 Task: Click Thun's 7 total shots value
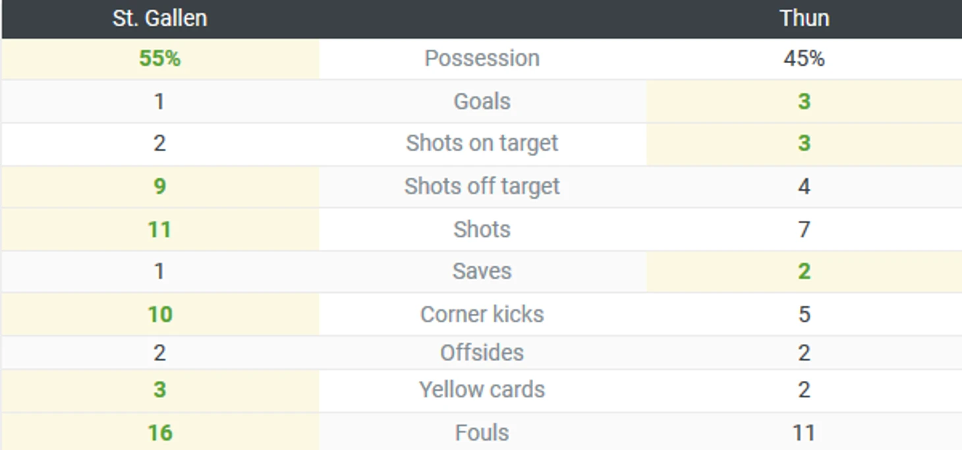804,230
